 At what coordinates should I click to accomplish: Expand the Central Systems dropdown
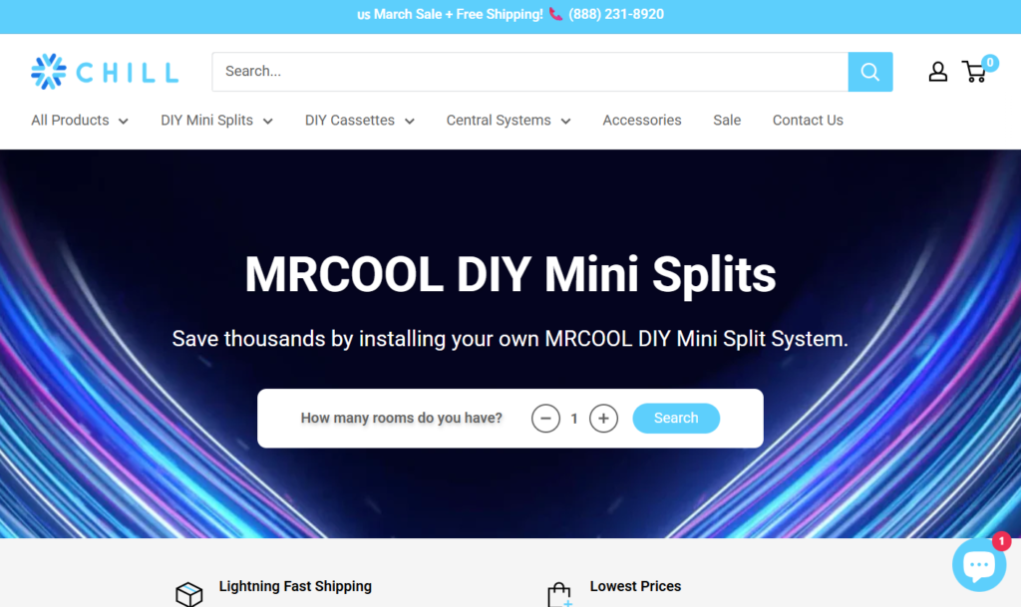point(509,121)
